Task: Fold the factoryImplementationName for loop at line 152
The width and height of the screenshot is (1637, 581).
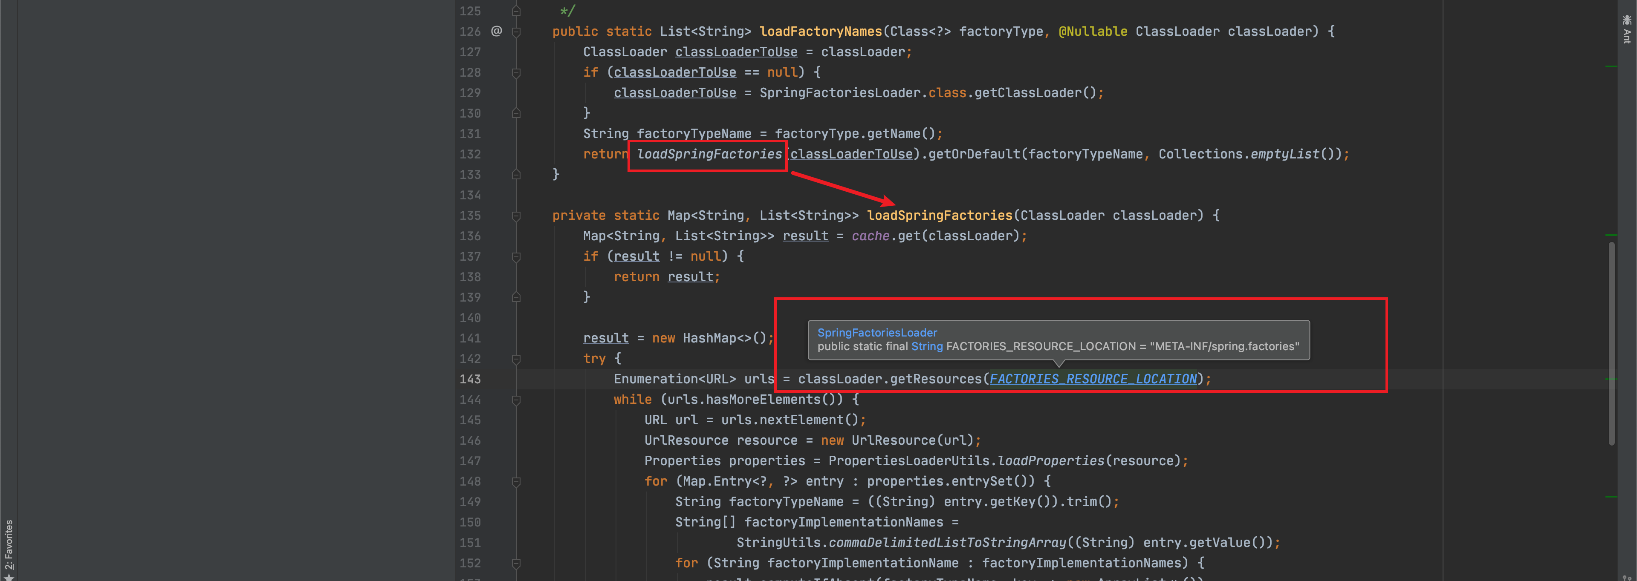Action: click(516, 563)
